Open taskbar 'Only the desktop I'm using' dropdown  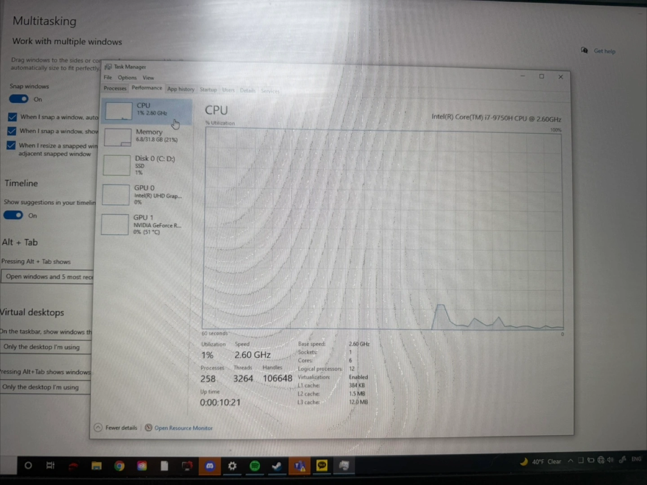pyautogui.click(x=46, y=347)
